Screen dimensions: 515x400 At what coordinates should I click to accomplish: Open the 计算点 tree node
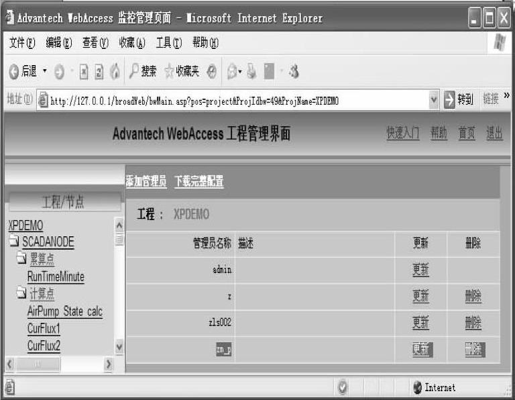tap(42, 293)
